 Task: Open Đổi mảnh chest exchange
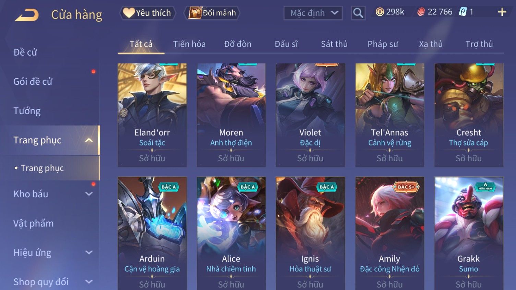pos(212,13)
